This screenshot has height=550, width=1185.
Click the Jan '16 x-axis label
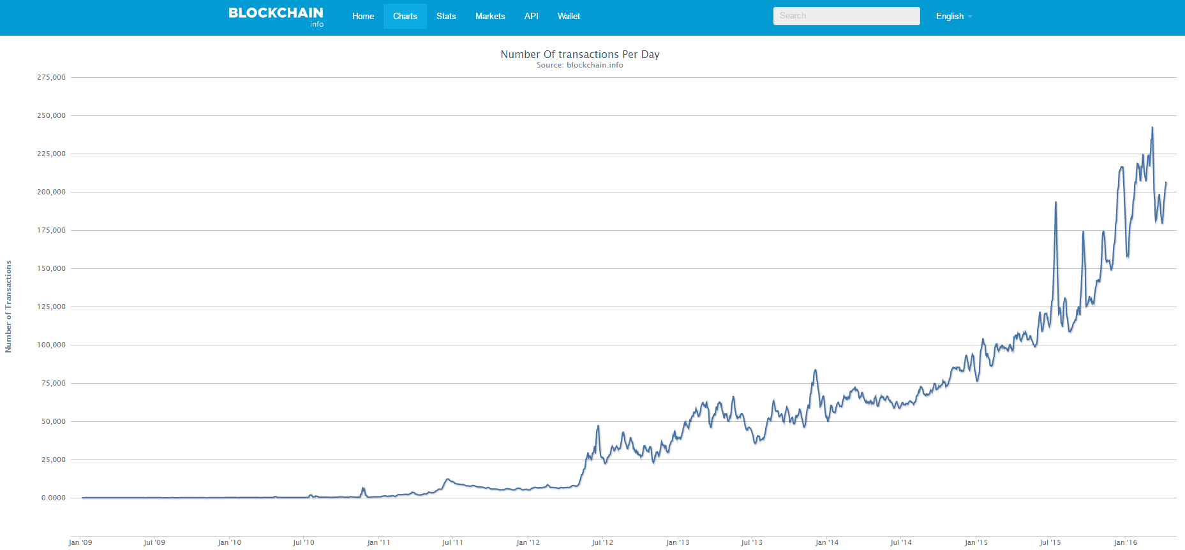(1125, 542)
